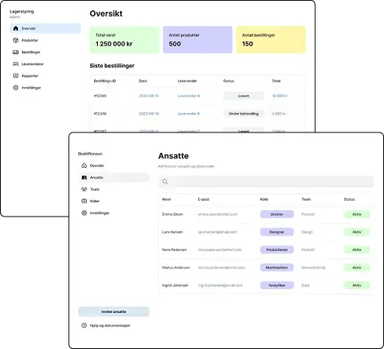Click the Markedsfører role badge
Viewport: 384px width, 349px height.
click(277, 267)
